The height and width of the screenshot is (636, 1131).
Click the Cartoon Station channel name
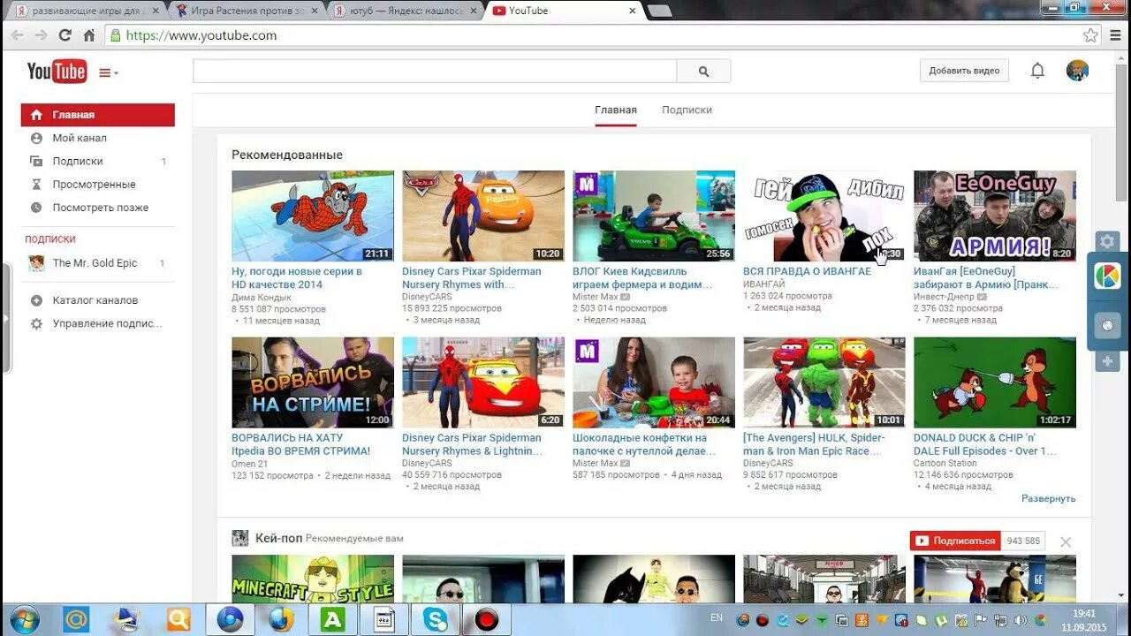(945, 463)
